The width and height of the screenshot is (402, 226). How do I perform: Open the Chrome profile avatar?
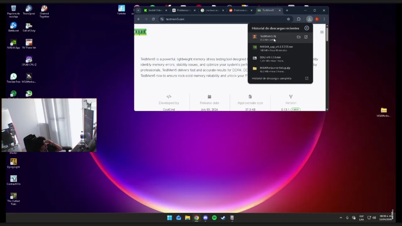pyautogui.click(x=317, y=19)
